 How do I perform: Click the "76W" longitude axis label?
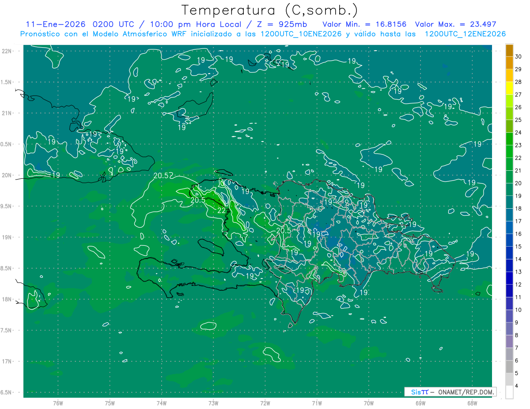tap(58, 403)
